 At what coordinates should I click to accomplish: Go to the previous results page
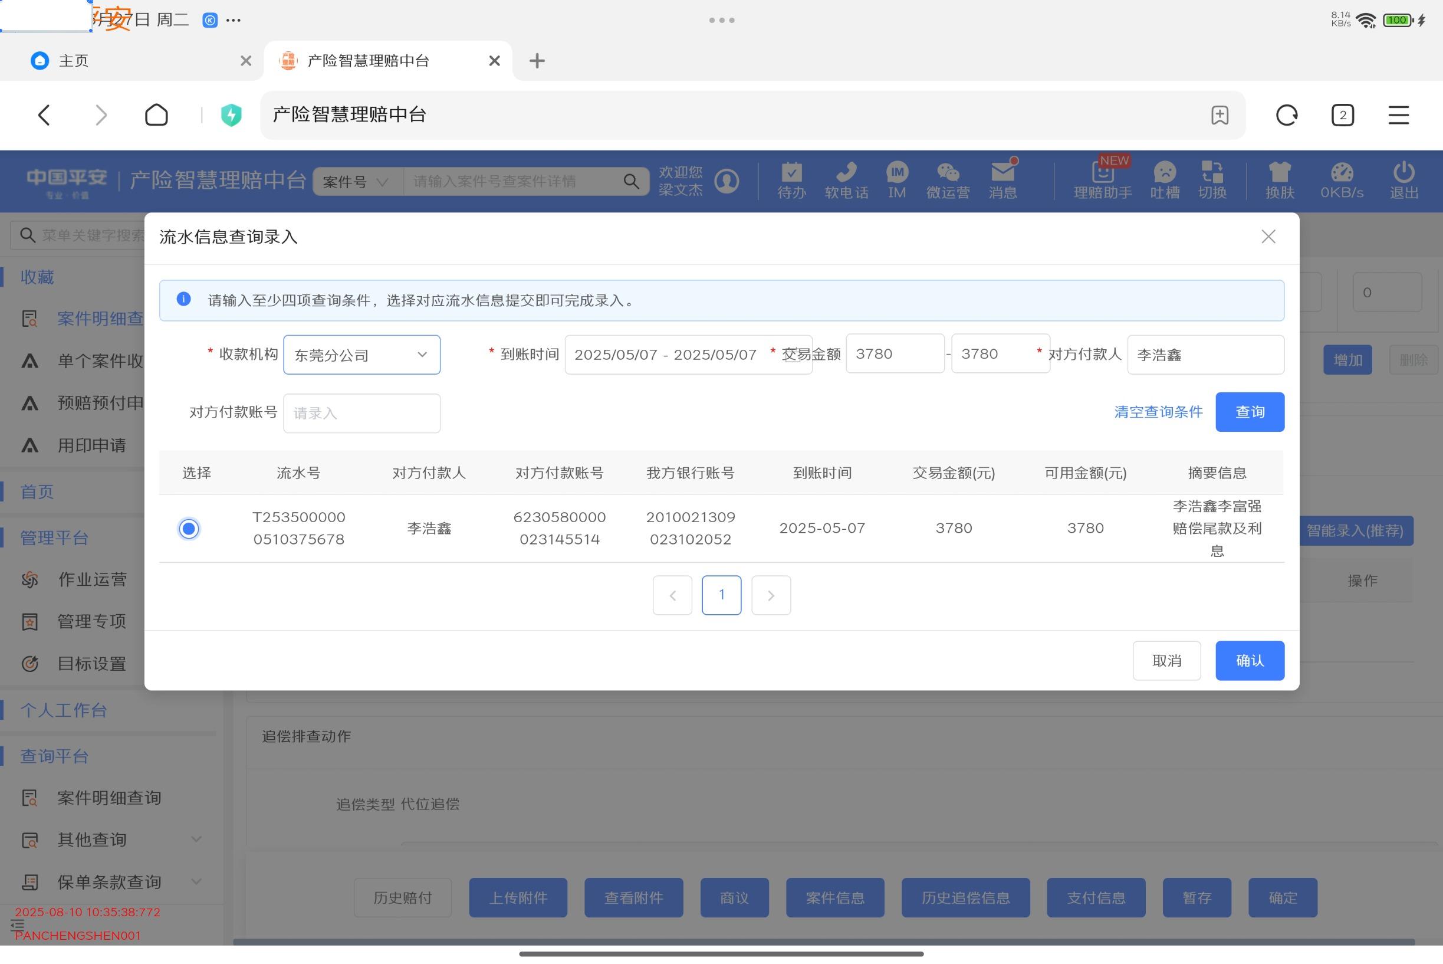[672, 595]
